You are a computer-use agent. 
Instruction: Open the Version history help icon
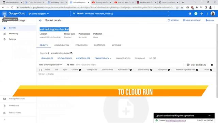(x=151, y=70)
